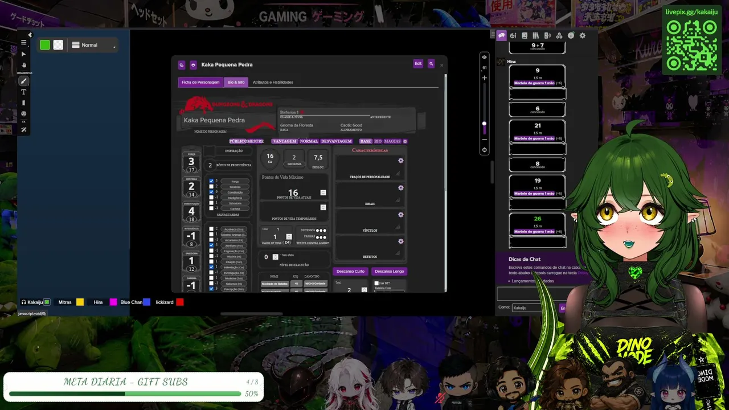
Task: Open the Normal stroke style dropdown
Action: [93, 45]
